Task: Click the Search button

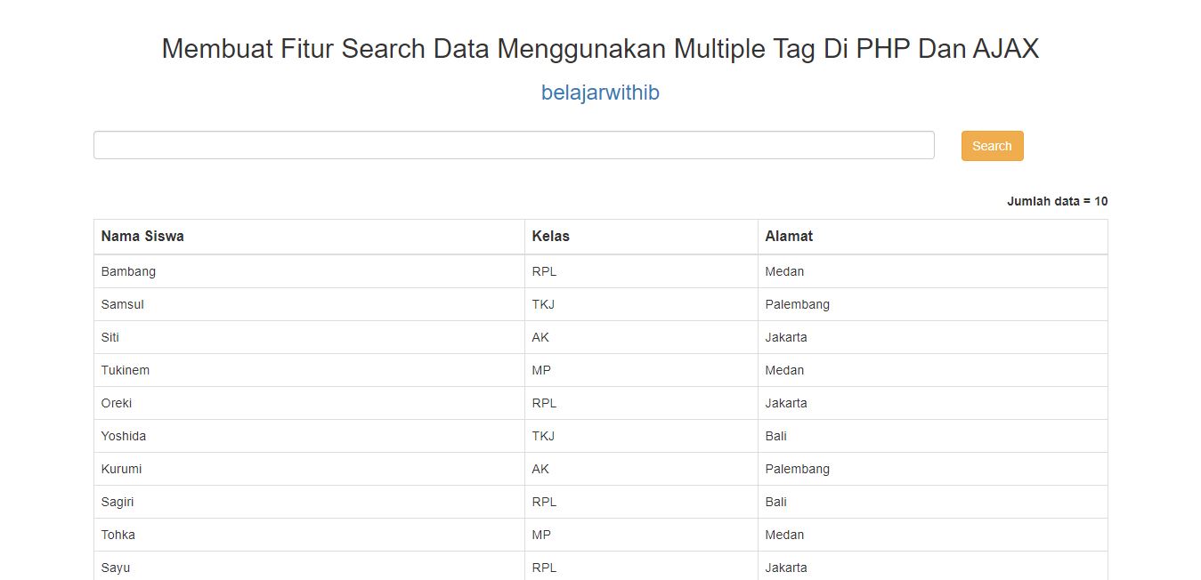Action: pyautogui.click(x=991, y=145)
